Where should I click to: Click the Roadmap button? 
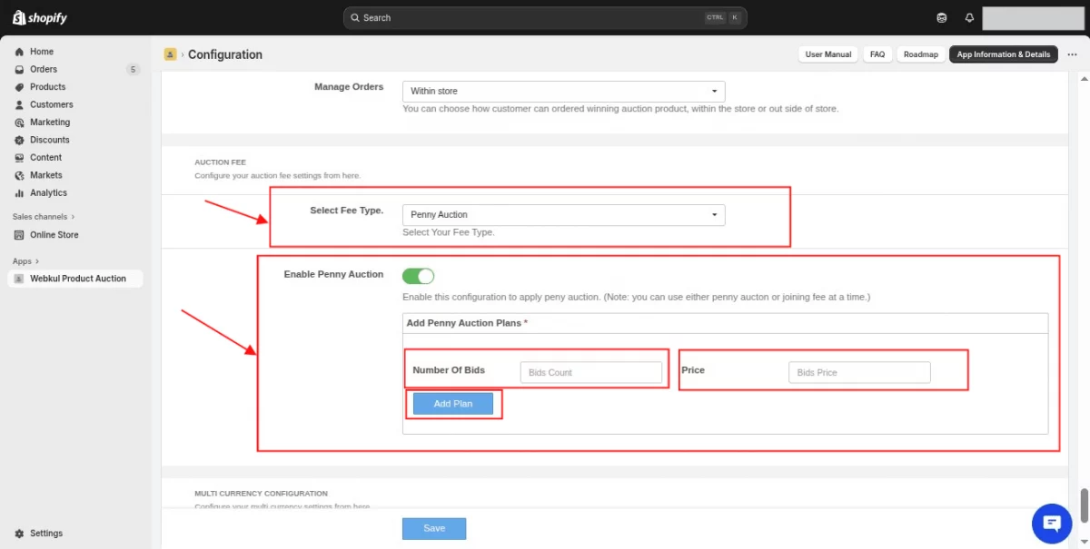921,54
